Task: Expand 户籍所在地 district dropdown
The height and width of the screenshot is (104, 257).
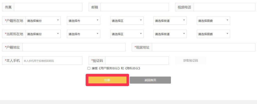Action: 127,21
